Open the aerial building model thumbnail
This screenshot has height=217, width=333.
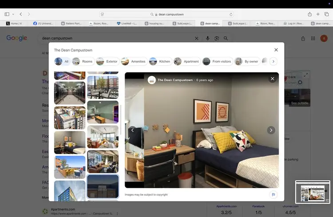click(70, 118)
